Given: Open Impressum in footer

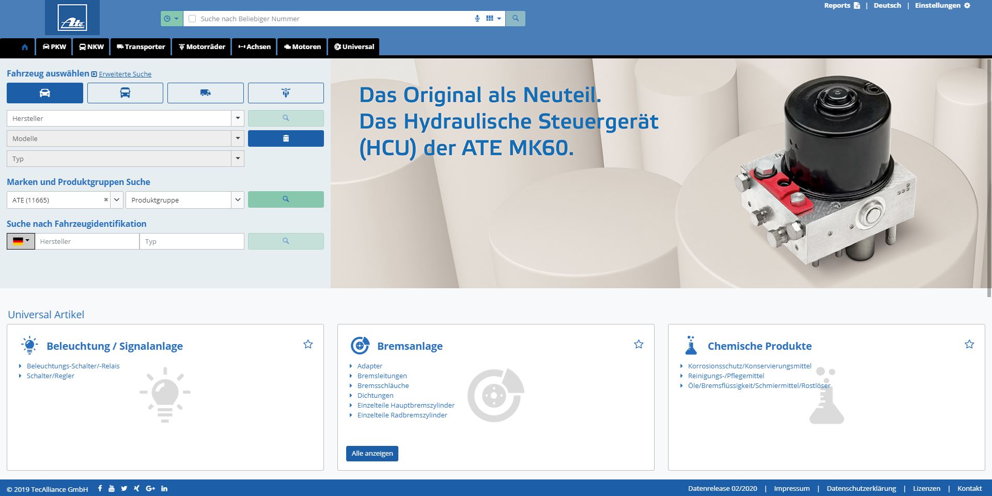Looking at the screenshot, I should [792, 488].
